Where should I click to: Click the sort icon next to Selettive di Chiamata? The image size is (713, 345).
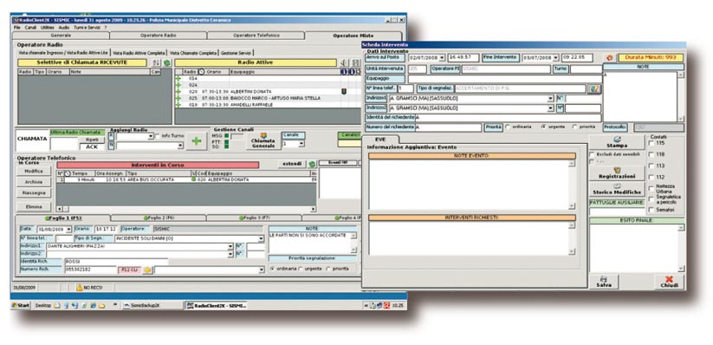156,62
